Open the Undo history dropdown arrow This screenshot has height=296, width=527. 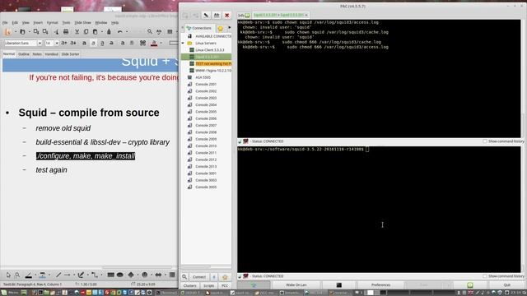(127, 31)
